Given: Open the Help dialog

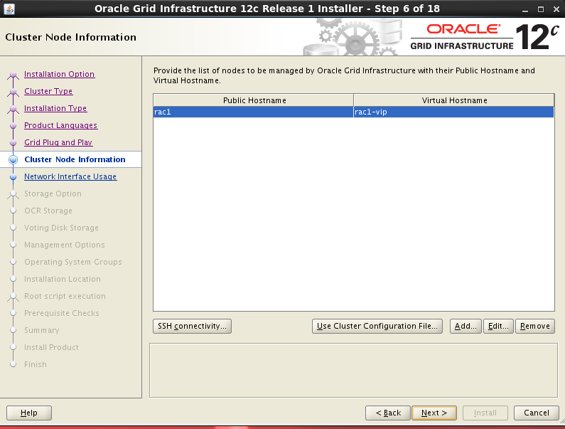Looking at the screenshot, I should pyautogui.click(x=29, y=413).
